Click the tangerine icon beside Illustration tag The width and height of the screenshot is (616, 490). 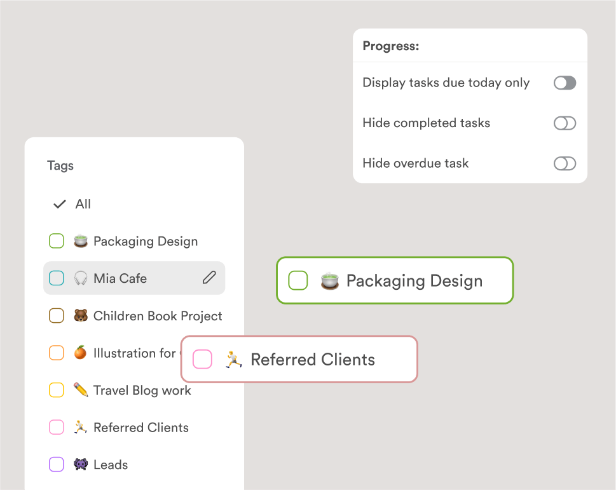pos(80,353)
